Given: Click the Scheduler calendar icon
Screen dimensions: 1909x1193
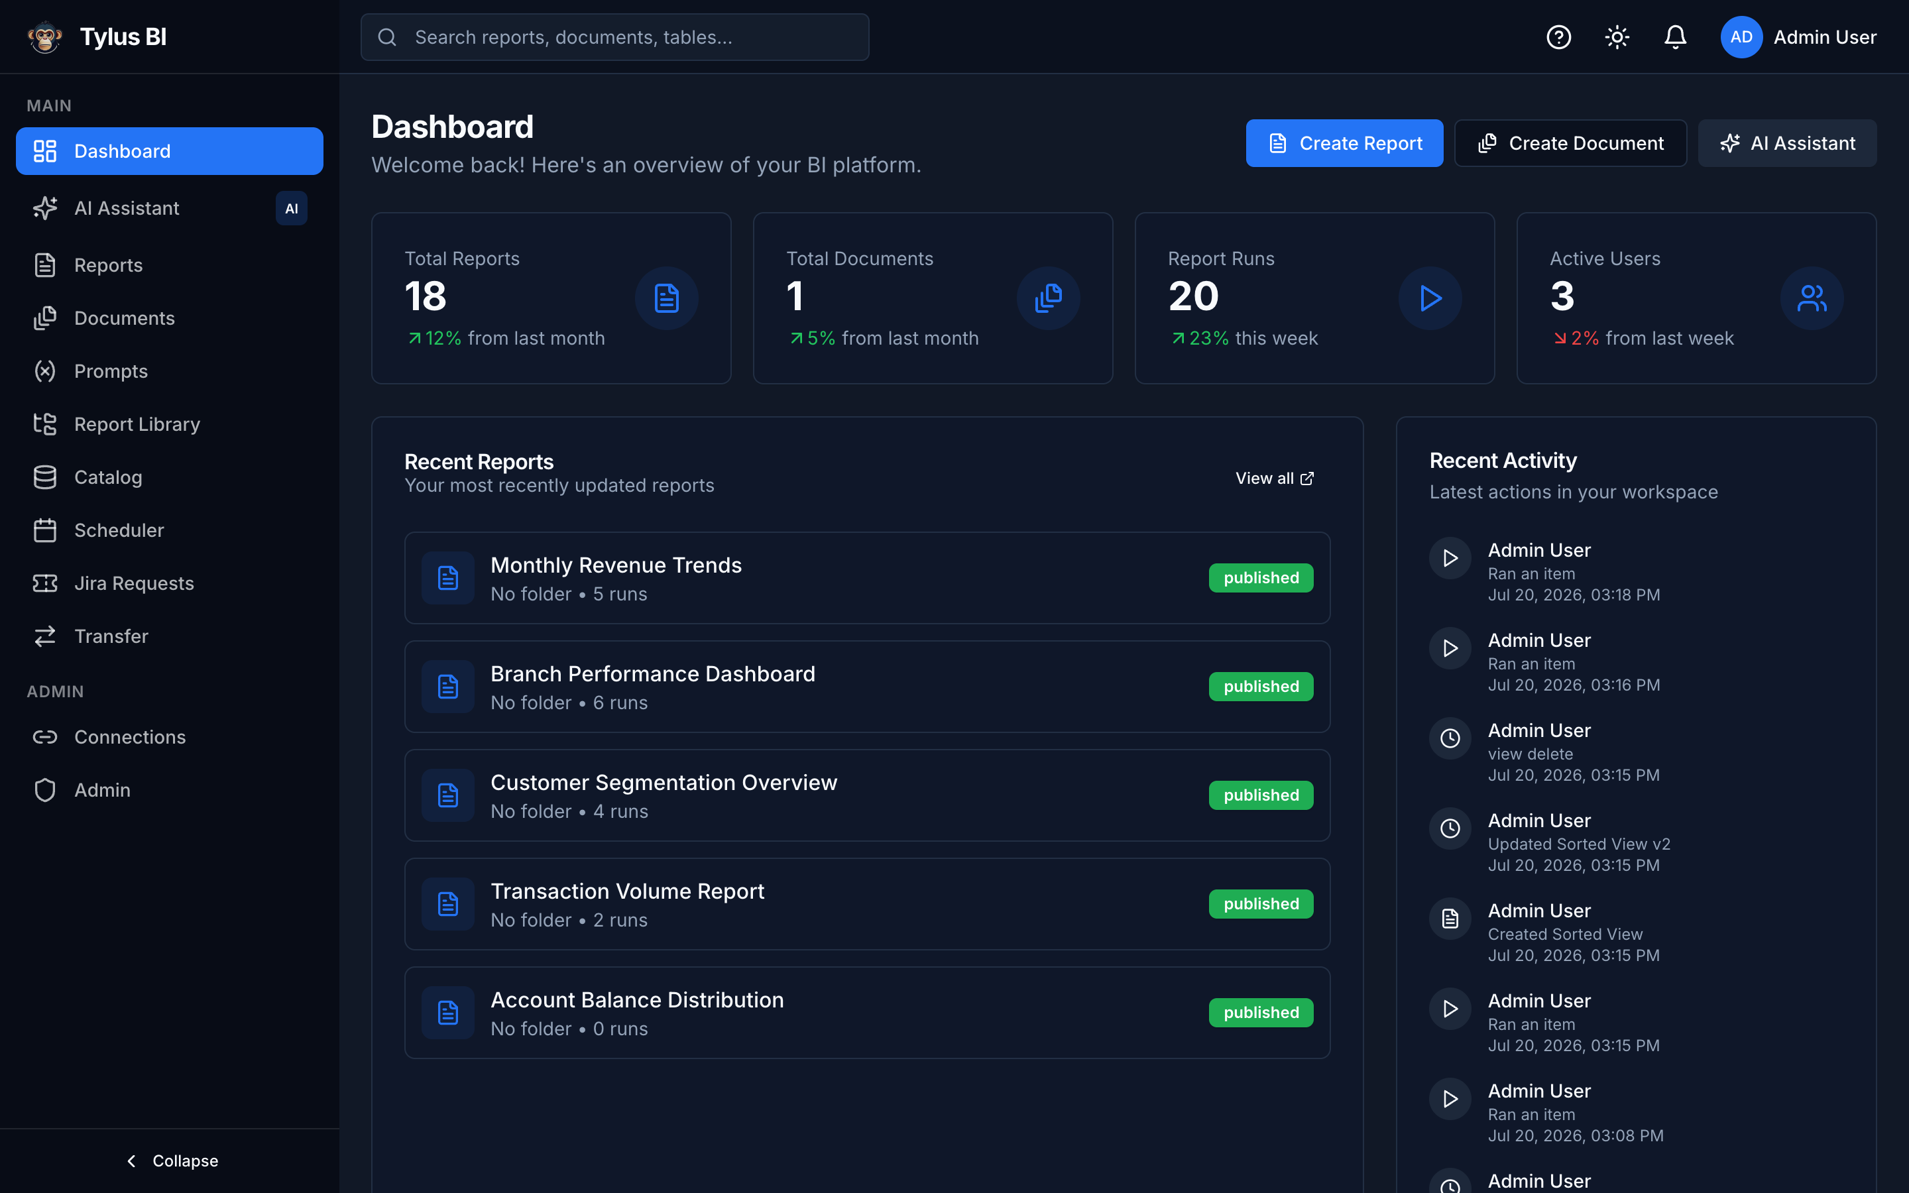Looking at the screenshot, I should 45,530.
